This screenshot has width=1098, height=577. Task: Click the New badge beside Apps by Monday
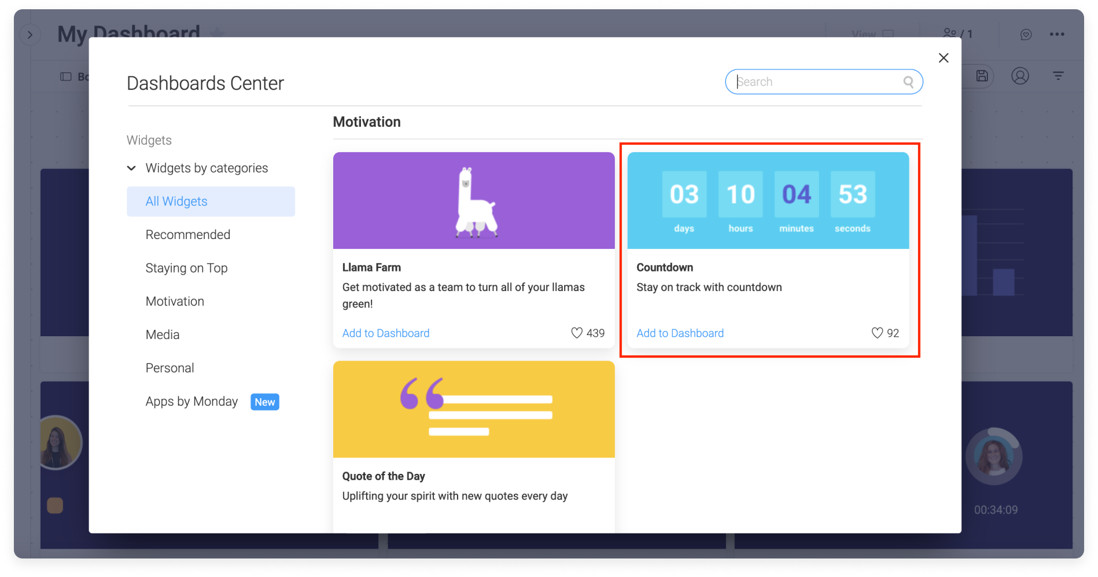click(265, 402)
